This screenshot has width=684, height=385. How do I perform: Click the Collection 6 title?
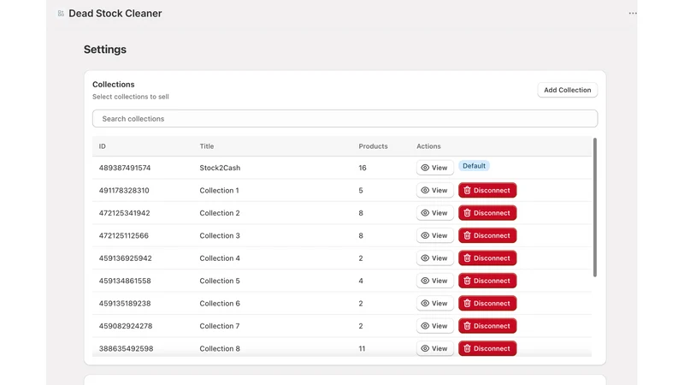[220, 304]
